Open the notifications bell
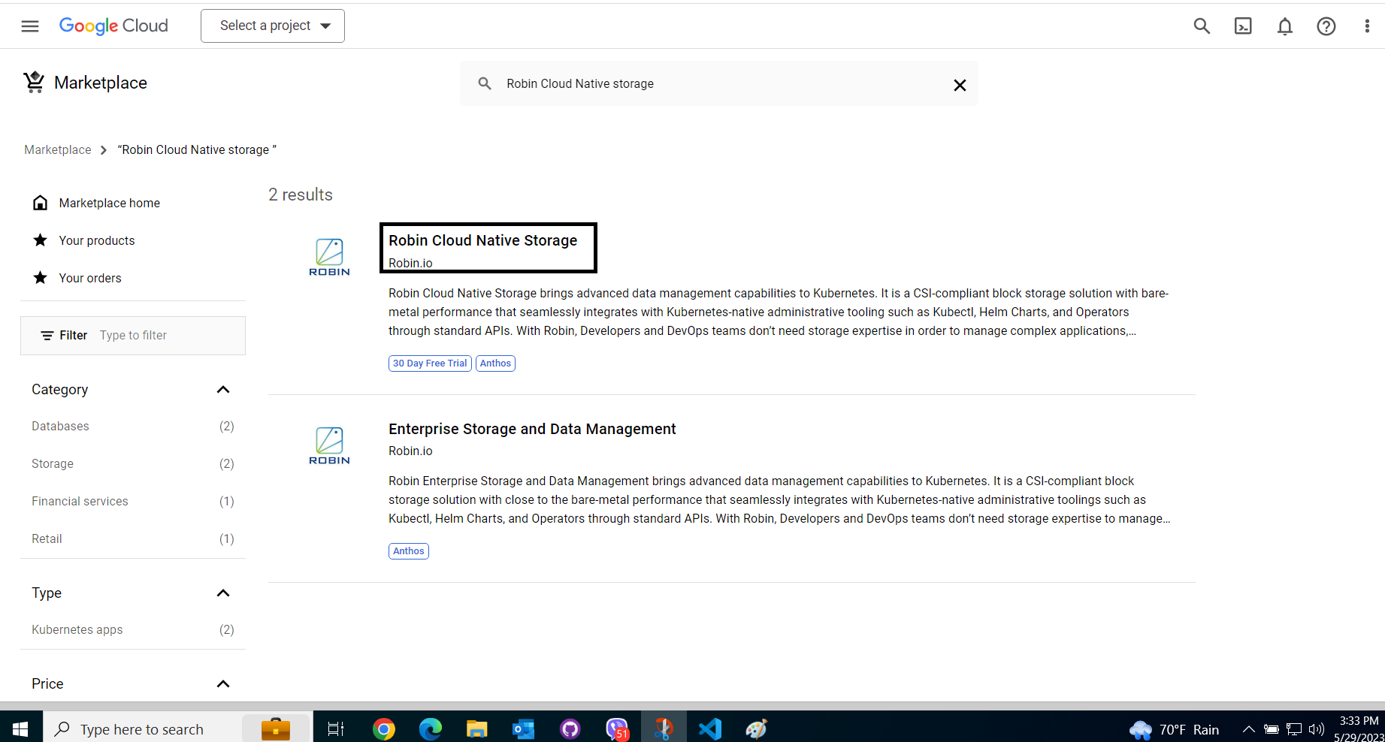Image resolution: width=1385 pixels, height=742 pixels. click(1285, 26)
